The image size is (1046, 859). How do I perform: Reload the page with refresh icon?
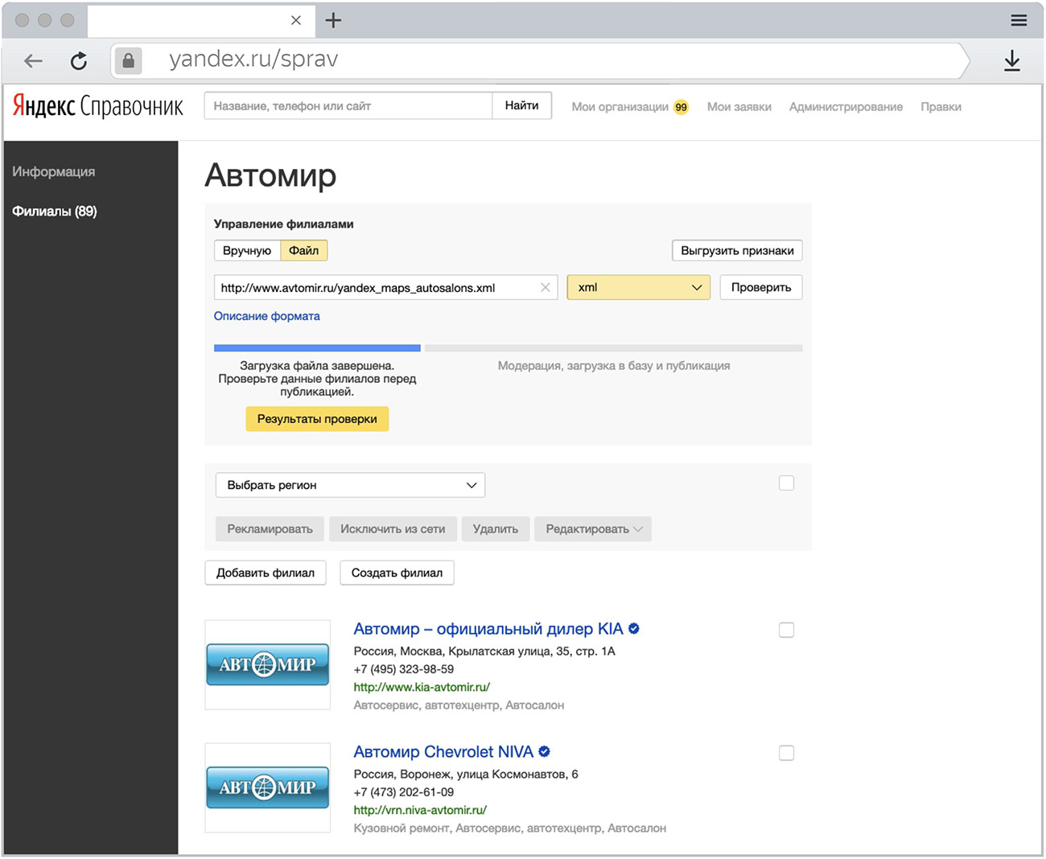pos(79,60)
